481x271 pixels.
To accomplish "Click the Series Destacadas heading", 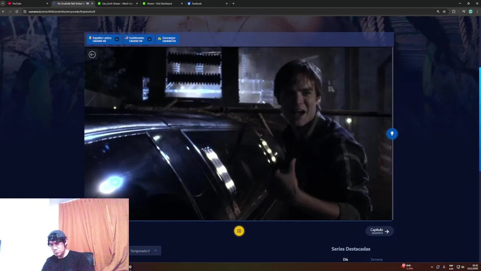I will (351, 249).
